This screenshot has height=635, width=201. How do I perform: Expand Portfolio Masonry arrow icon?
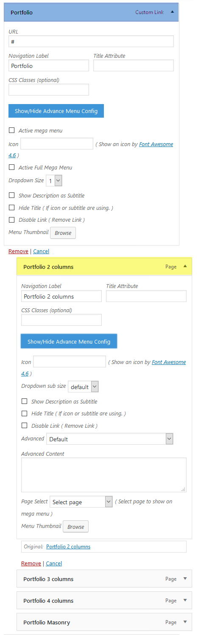click(185, 622)
